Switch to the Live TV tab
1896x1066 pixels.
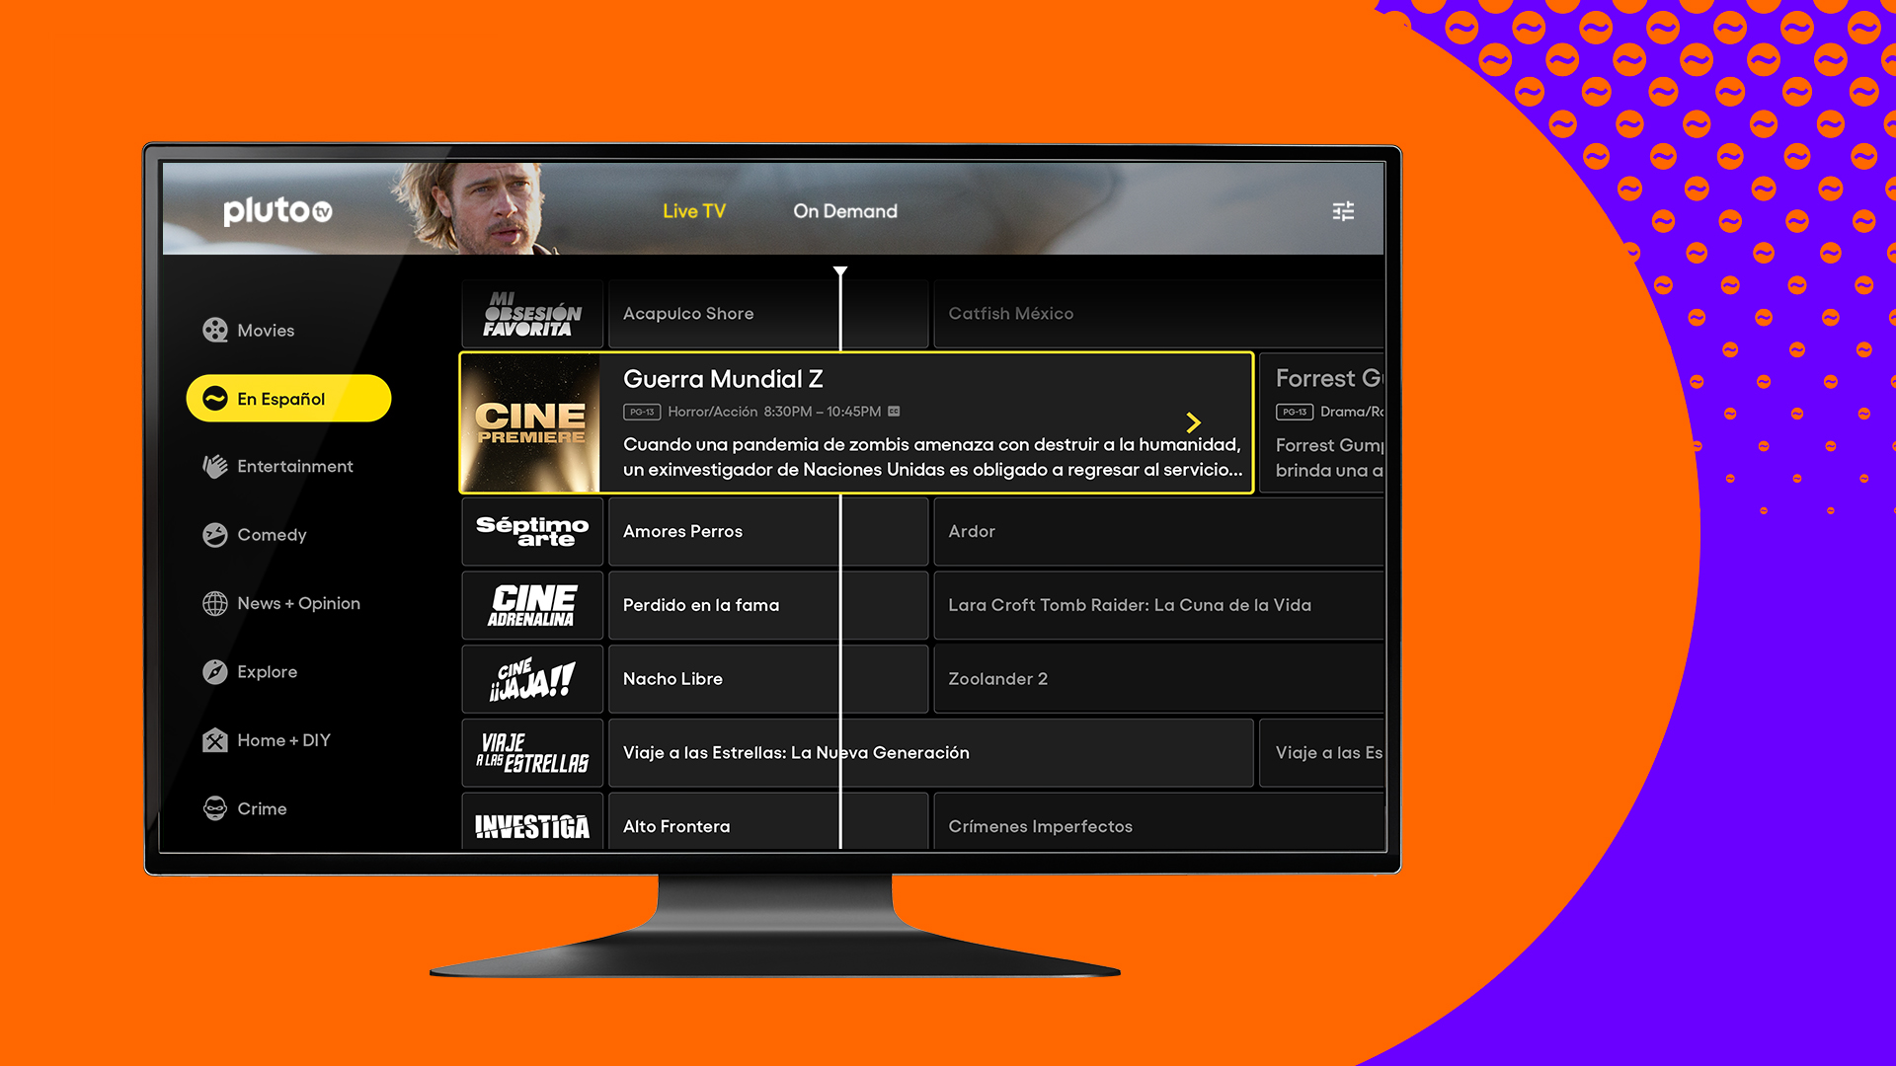(695, 211)
